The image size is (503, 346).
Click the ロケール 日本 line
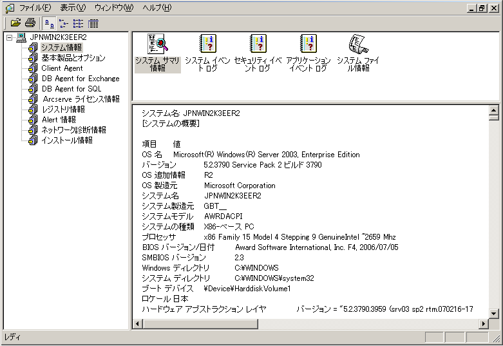[x=165, y=299]
